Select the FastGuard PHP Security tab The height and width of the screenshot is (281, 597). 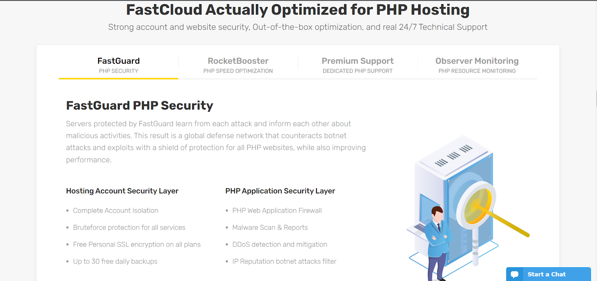(x=118, y=65)
